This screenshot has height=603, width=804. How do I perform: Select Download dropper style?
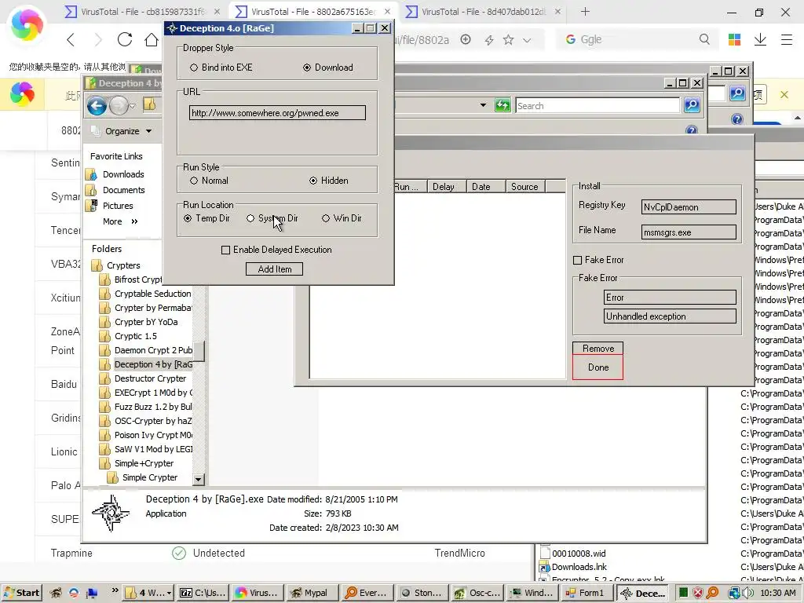point(327,68)
